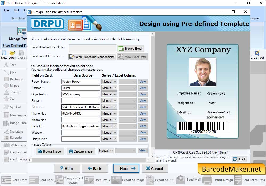Click Export as Image
266x186 pixels.
(x=128, y=180)
